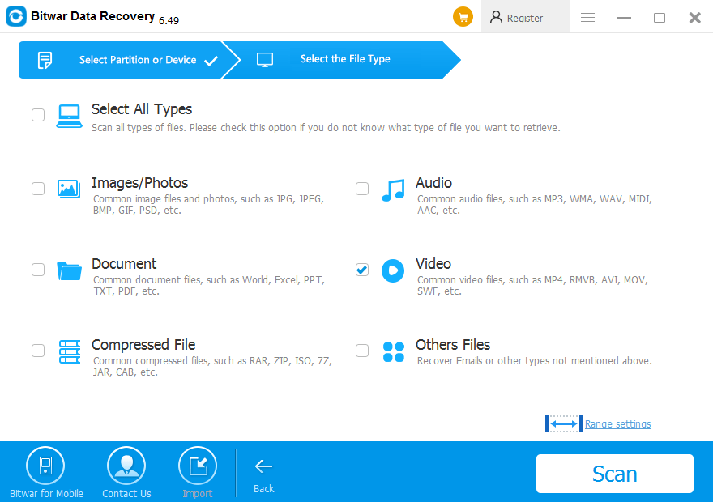
Task: Enable the Compressed File checkbox
Action: coord(38,351)
